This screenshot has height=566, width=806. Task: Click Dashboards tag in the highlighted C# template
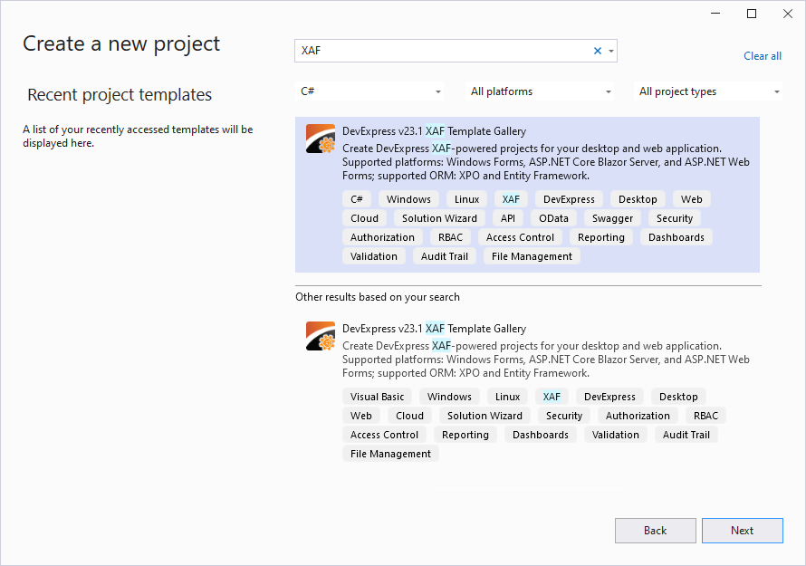pyautogui.click(x=676, y=237)
